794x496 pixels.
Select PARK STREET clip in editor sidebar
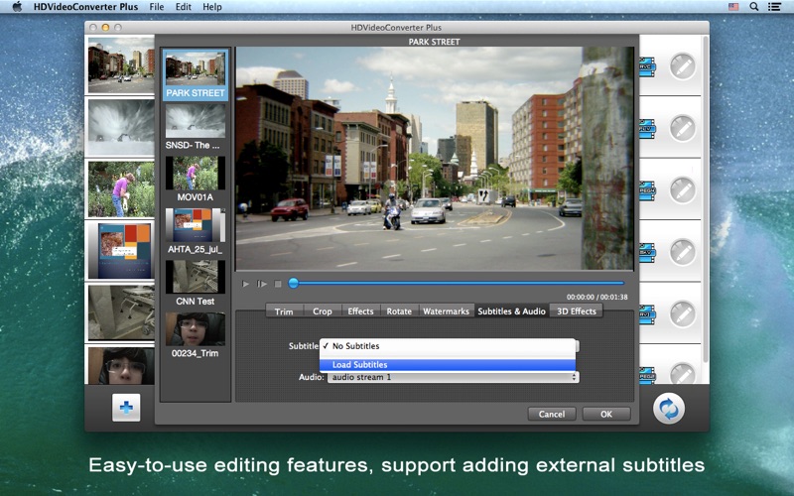point(195,75)
